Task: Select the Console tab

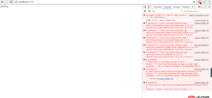Action: pyautogui.click(x=167, y=7)
